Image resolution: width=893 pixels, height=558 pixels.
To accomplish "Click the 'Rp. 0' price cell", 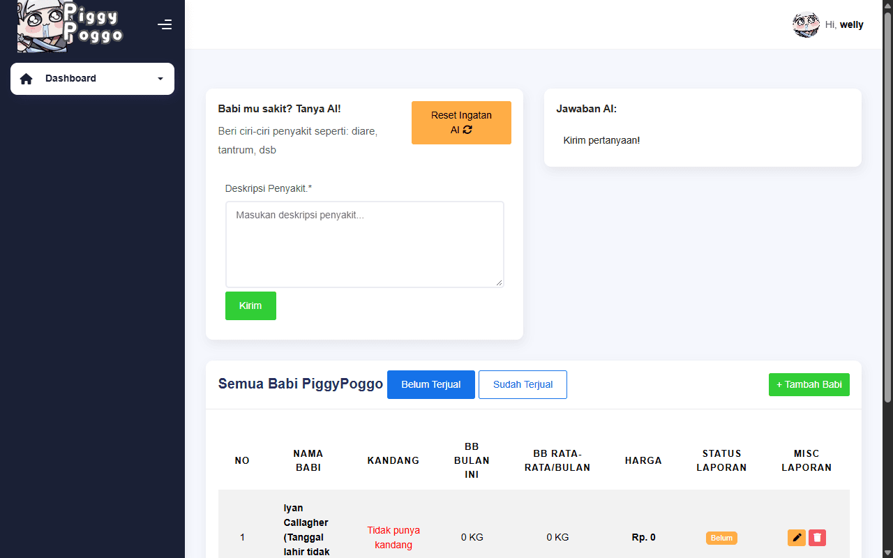I will coord(643,537).
